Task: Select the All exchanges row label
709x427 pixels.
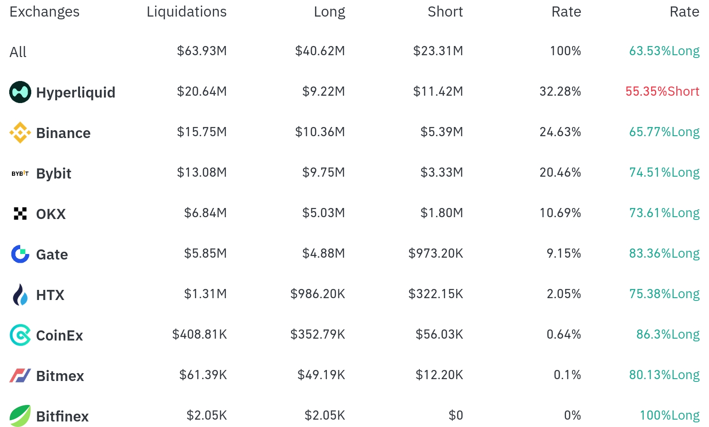Action: [x=18, y=52]
